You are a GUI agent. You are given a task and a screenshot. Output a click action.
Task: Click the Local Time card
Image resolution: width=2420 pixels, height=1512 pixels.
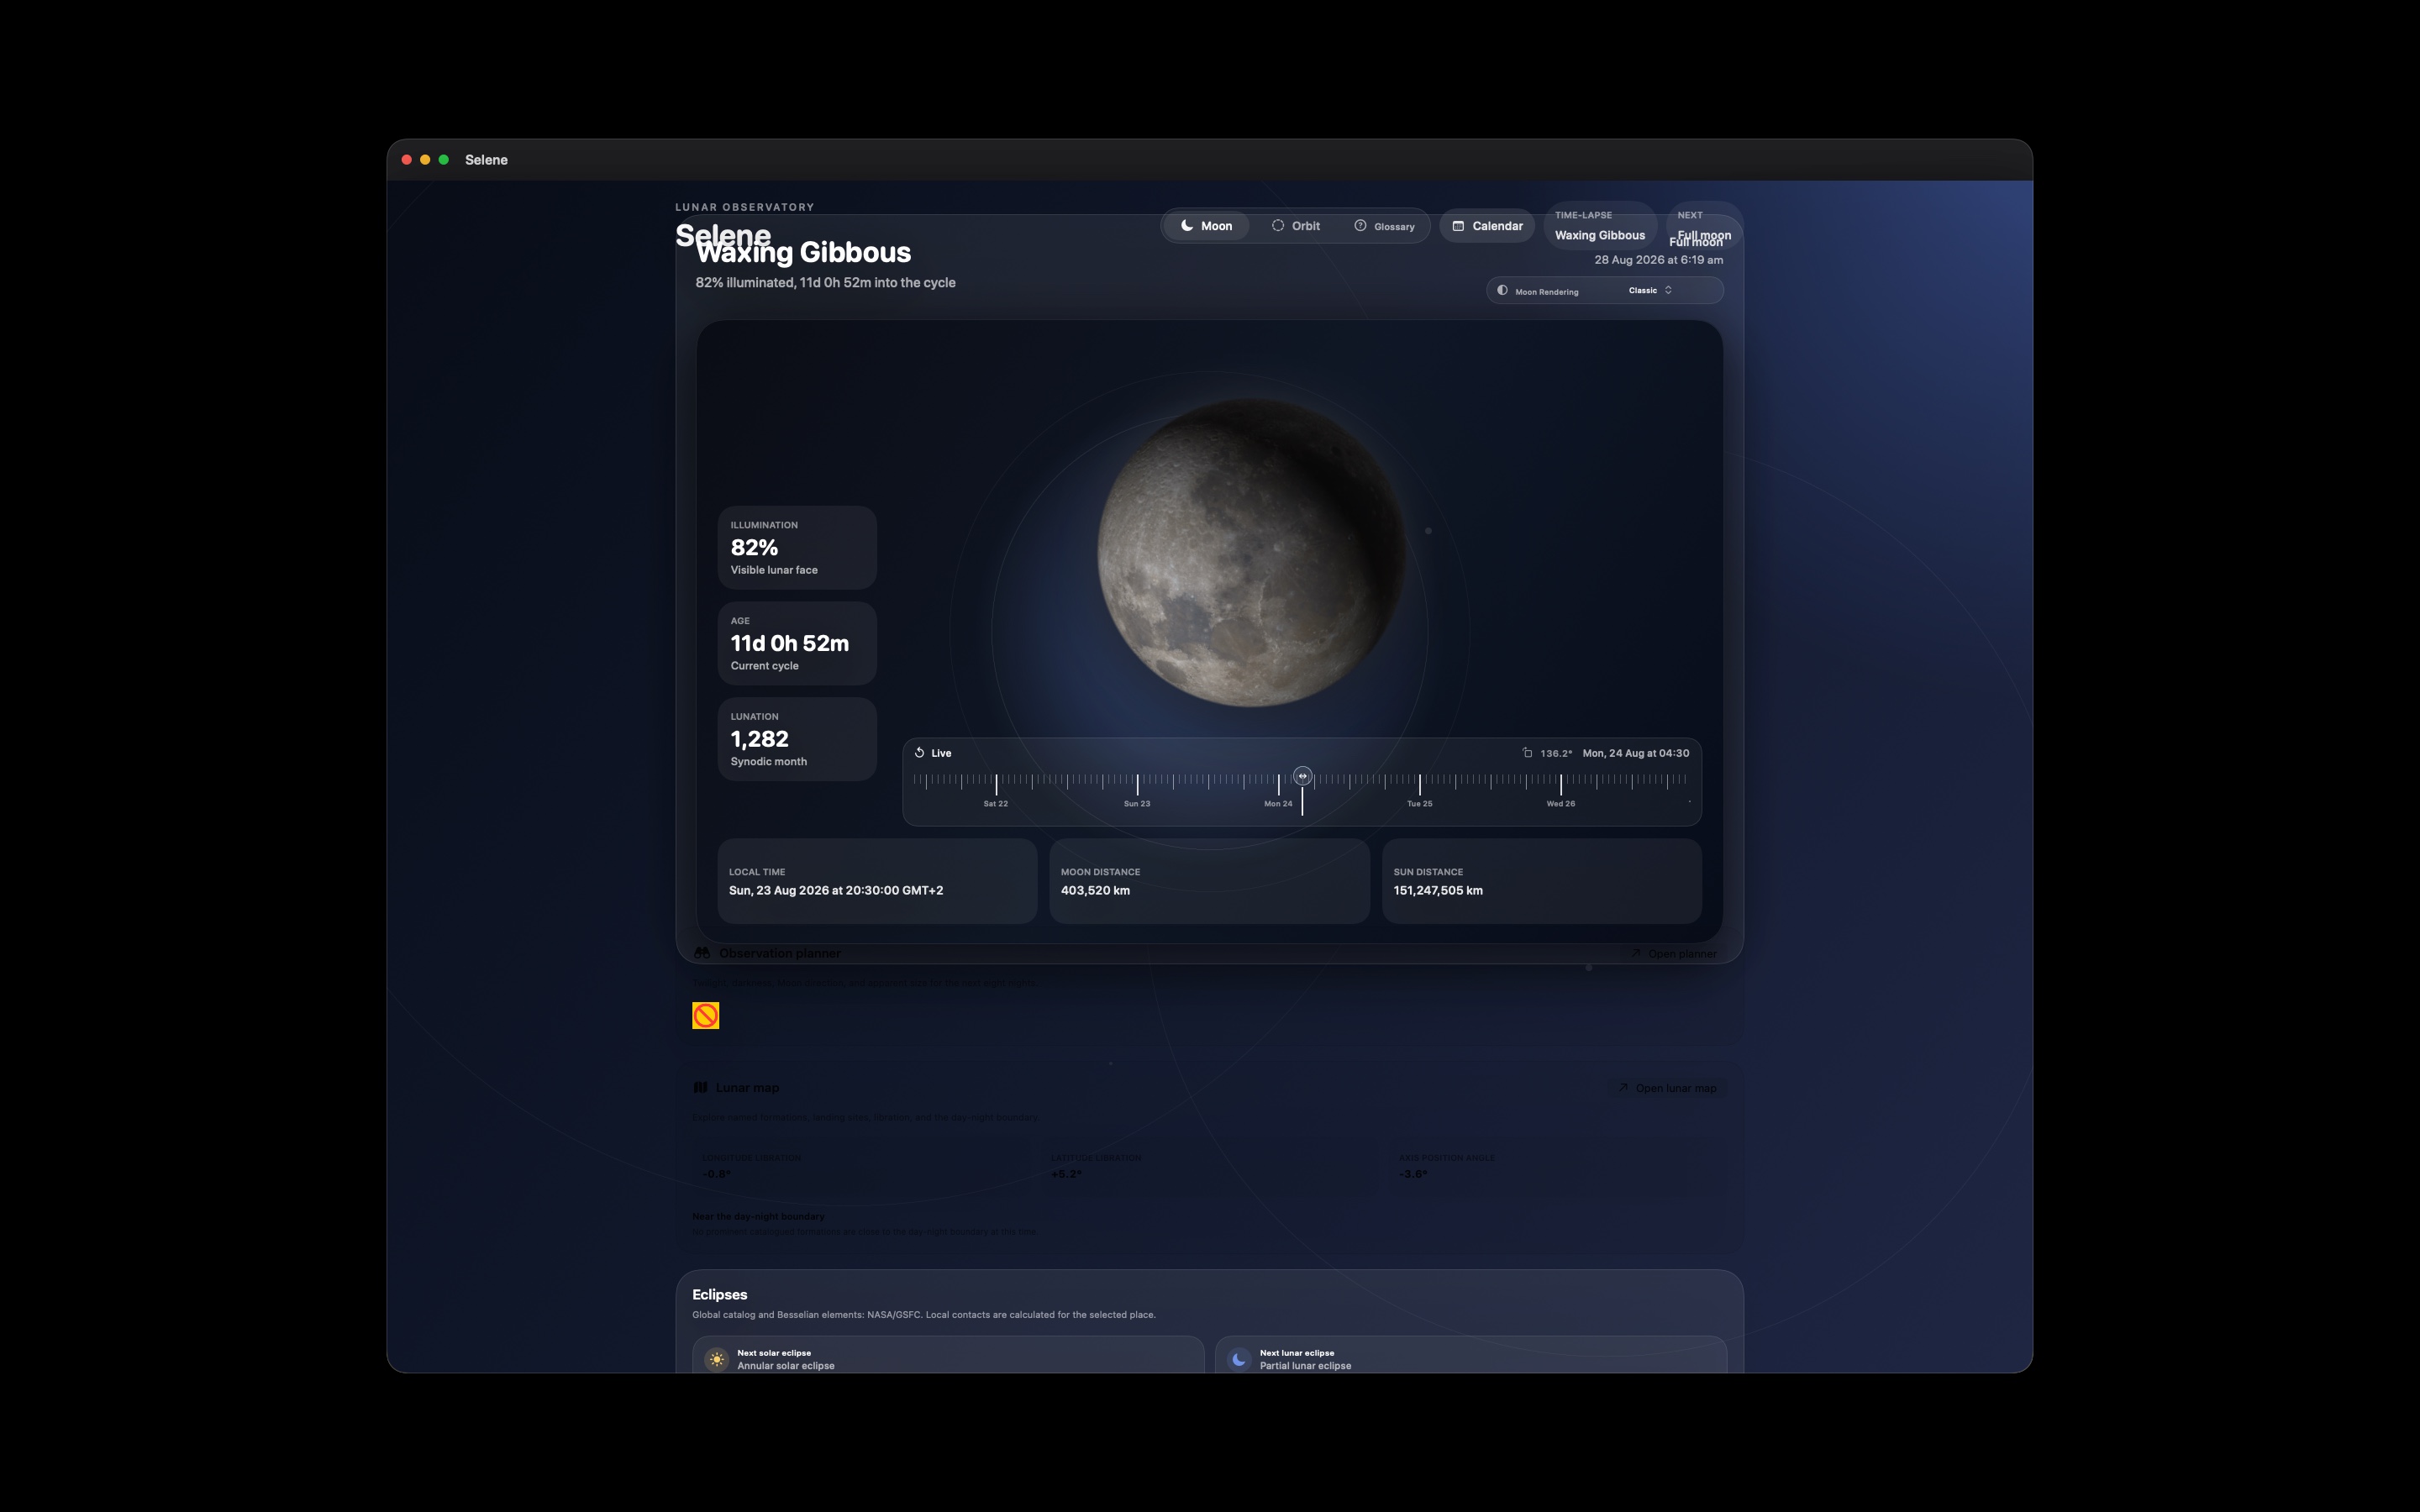pos(877,881)
